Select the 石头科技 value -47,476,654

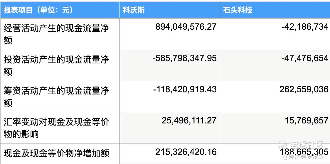coord(305,58)
